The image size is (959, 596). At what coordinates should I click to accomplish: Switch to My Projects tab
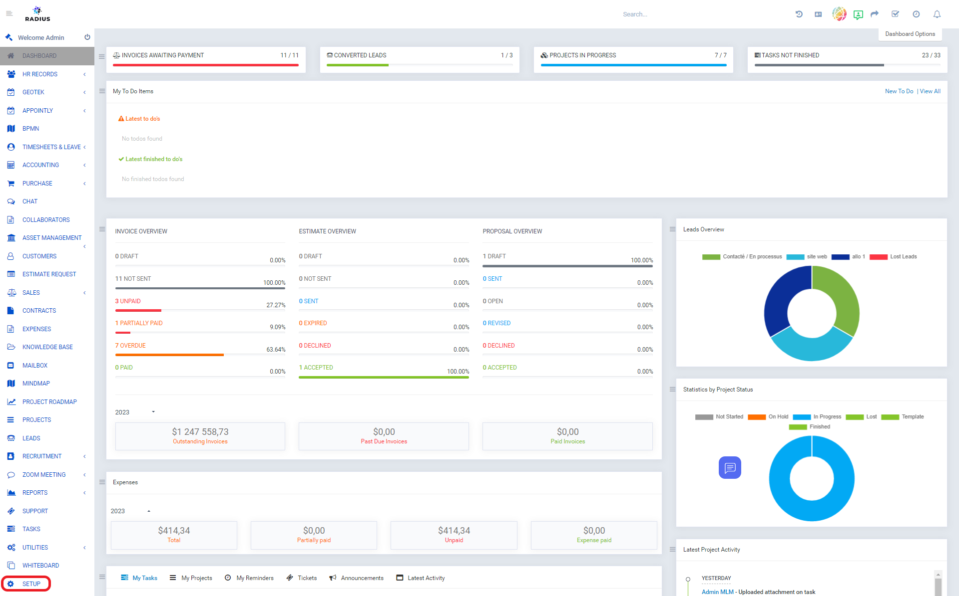[x=191, y=578]
